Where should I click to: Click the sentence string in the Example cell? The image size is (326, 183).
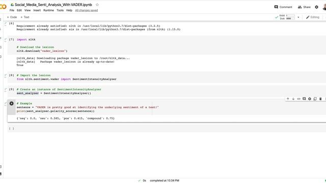(97, 107)
